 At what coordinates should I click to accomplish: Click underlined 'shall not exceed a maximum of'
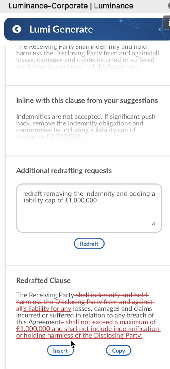[111, 322]
